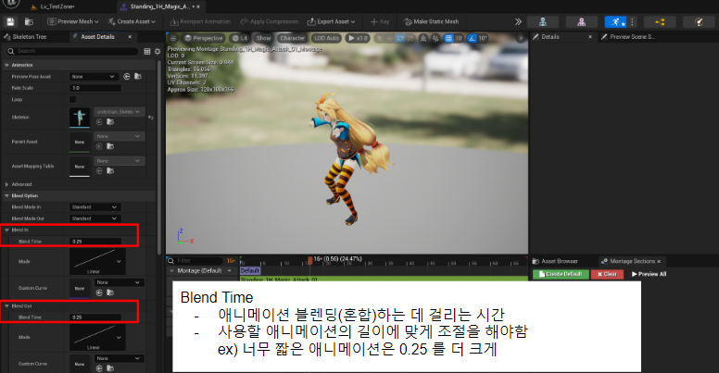Screen dimensions: 719x373
Task: Switch to Skeletal Mesh editor mode icon
Action: click(582, 21)
